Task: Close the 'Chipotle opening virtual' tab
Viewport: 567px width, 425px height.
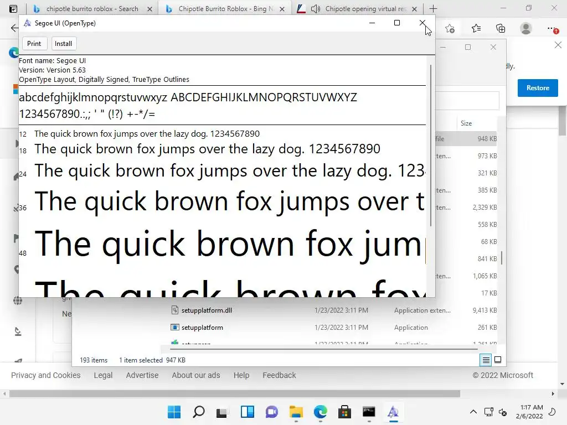Action: (x=414, y=9)
